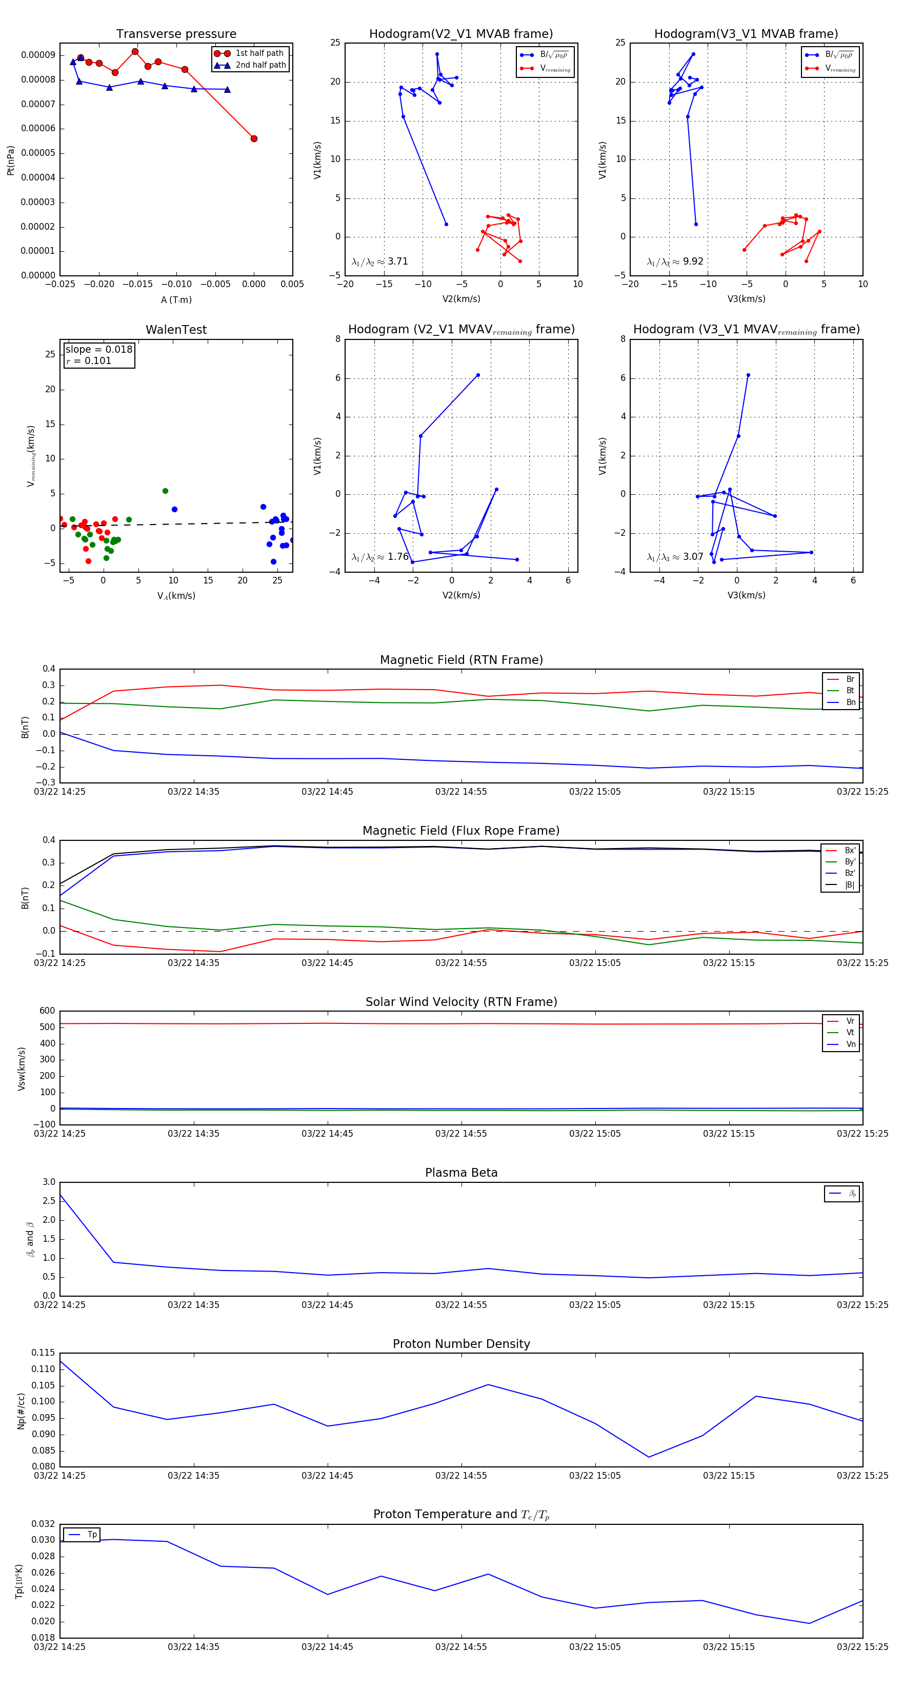
Task: Click the eigenvalue ratio text ending in 3.71
Action: click(x=379, y=261)
